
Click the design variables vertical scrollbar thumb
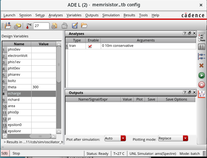(59, 64)
